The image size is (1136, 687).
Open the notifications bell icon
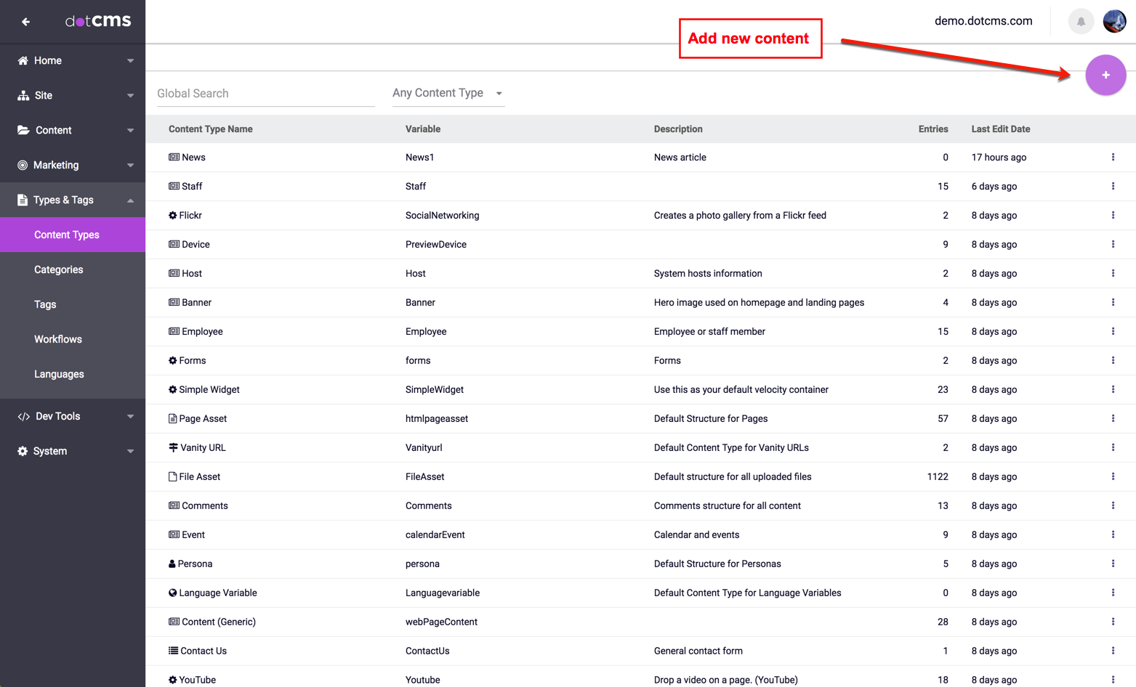tap(1081, 21)
